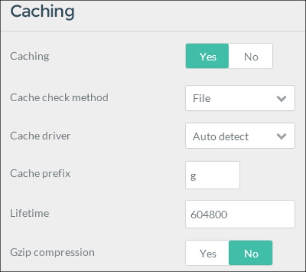The image size is (306, 272).
Task: Select No for Gzip compression
Action: [x=251, y=253]
